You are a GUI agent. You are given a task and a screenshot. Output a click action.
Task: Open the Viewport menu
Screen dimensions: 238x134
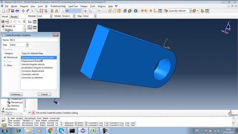[x=24, y=6]
